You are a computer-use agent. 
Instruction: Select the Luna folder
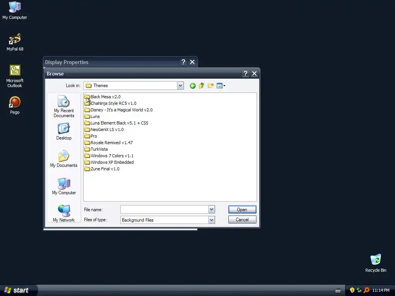tap(92, 116)
